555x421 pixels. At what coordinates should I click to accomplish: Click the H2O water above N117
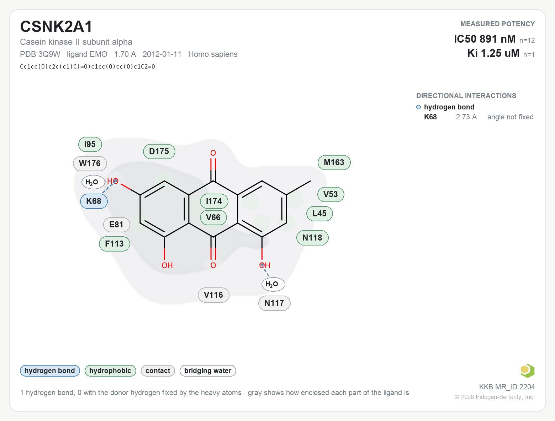(x=273, y=284)
